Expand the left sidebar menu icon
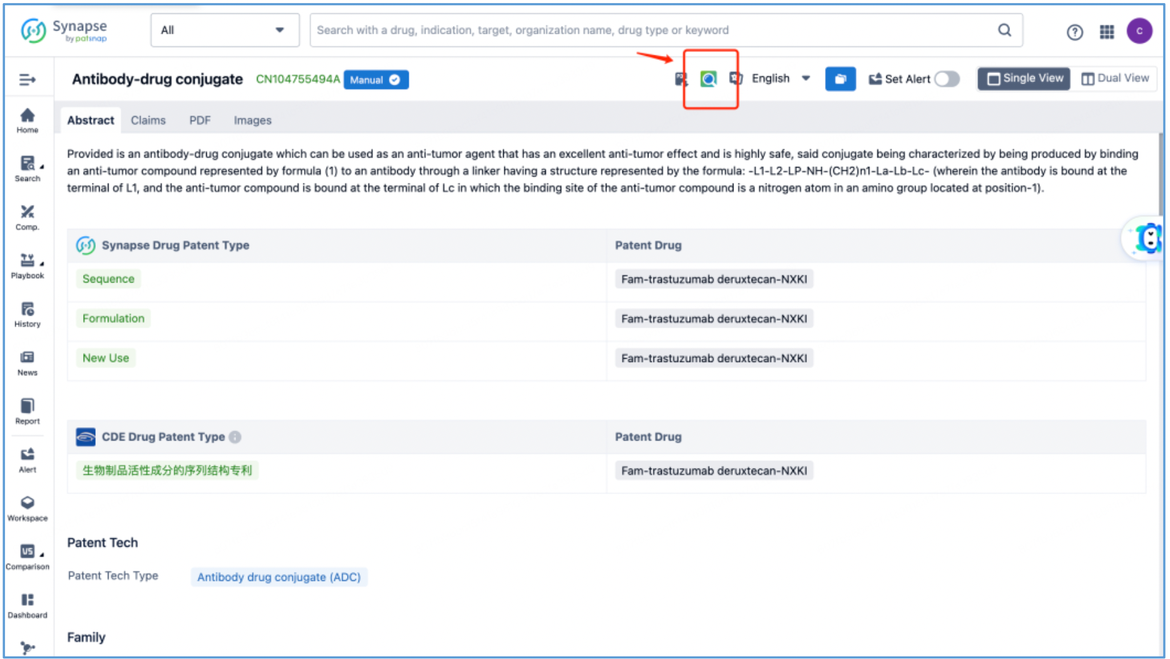1170x659 pixels. coord(27,79)
